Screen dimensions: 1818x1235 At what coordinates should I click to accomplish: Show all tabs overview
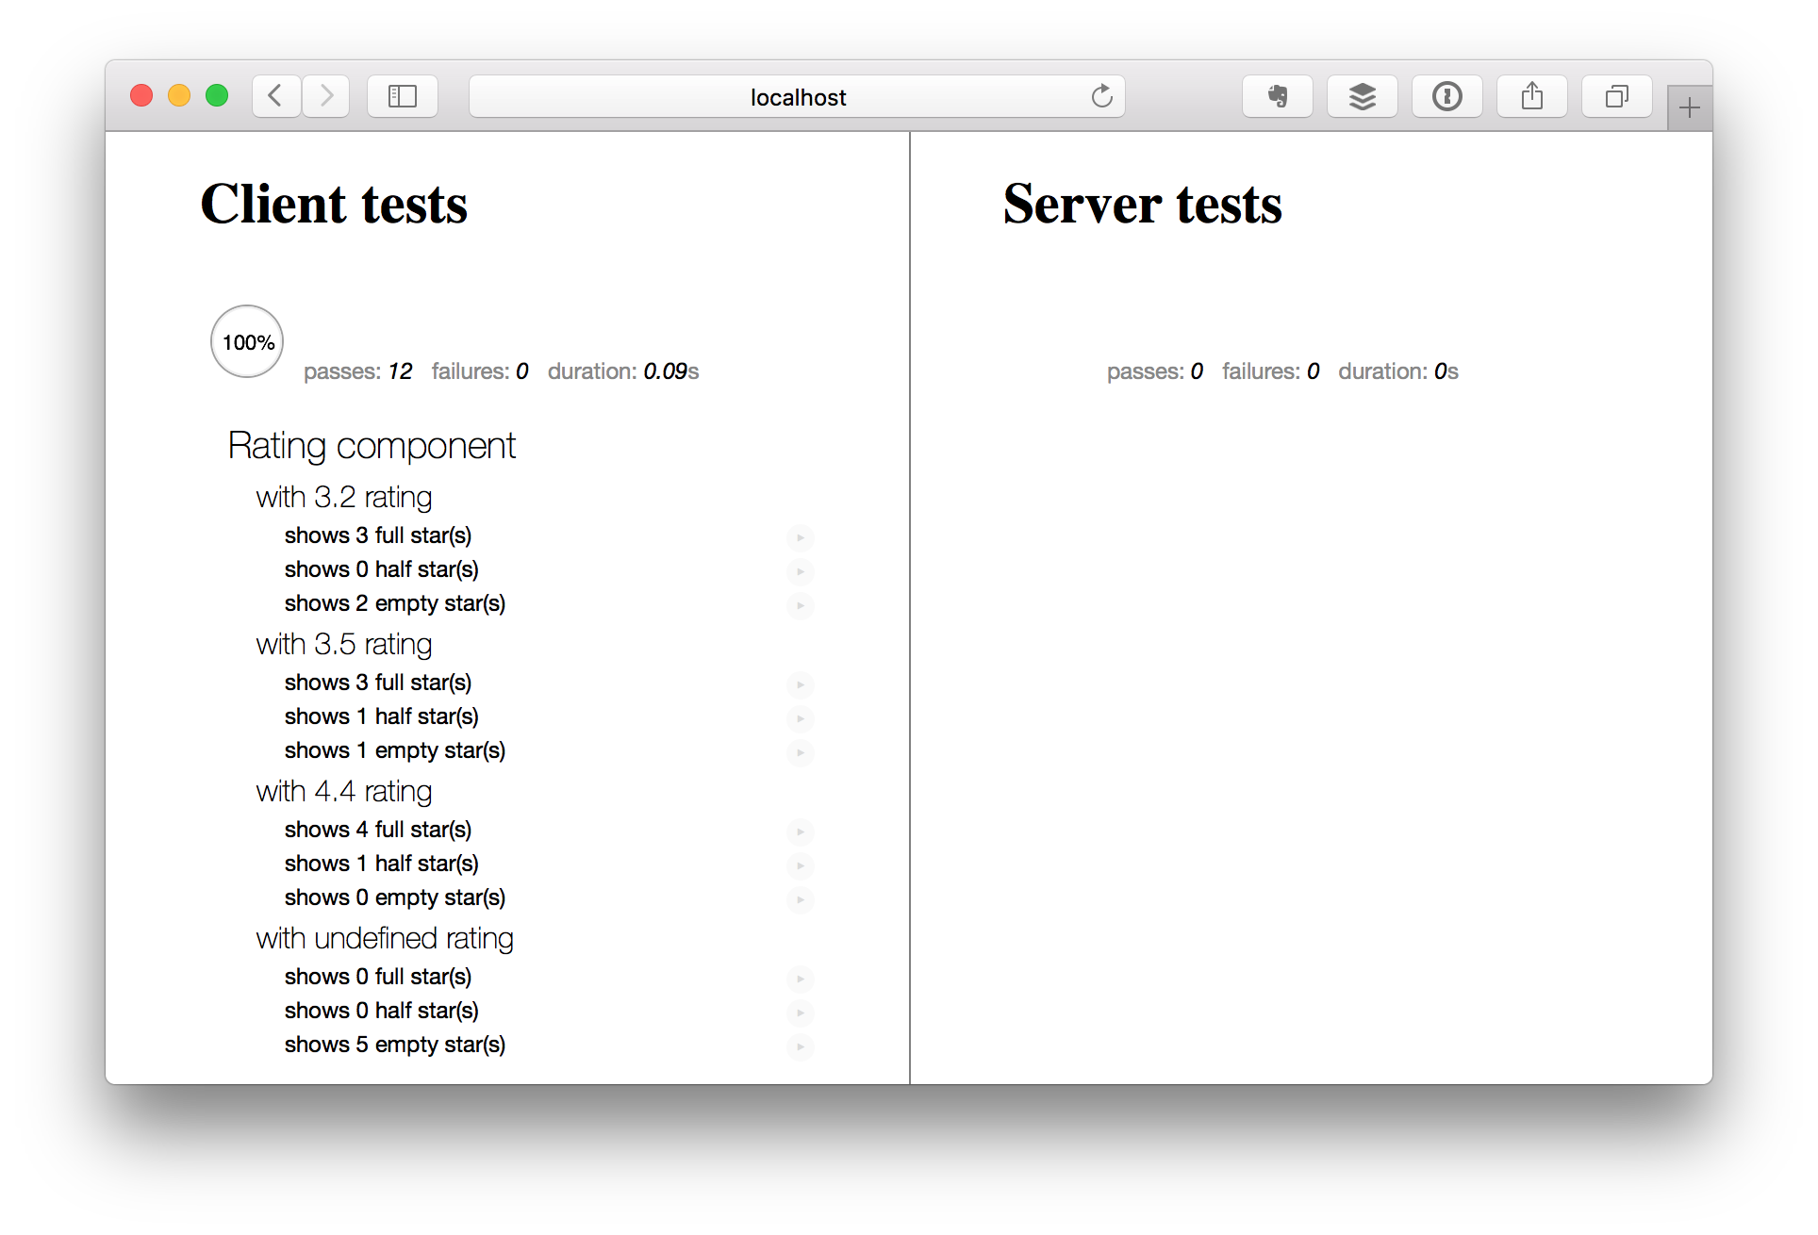tap(1617, 96)
